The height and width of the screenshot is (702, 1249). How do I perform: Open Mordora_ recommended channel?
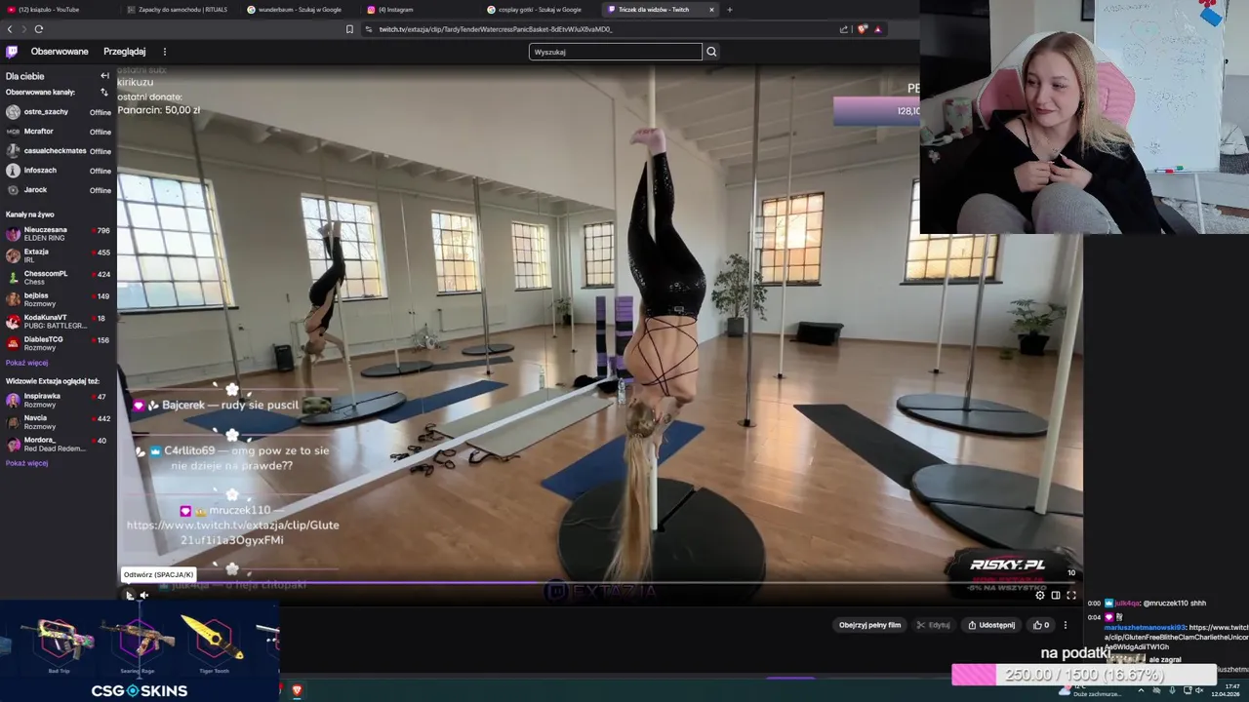59,444
